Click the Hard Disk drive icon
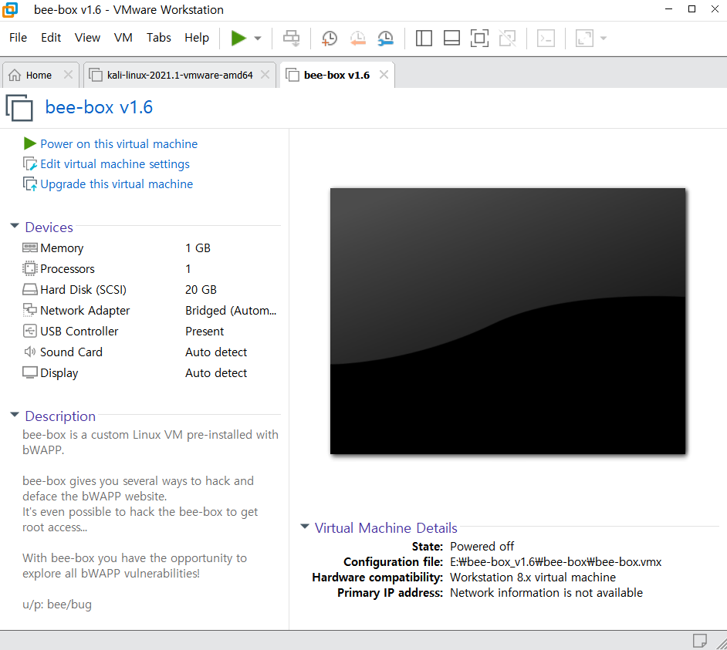Image resolution: width=727 pixels, height=650 pixels. [x=29, y=290]
